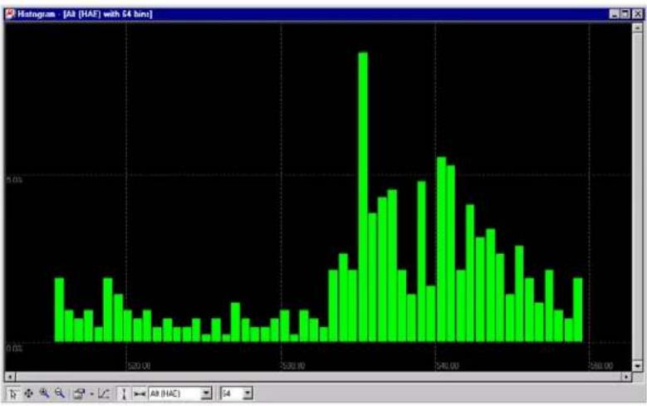647x406 pixels.
Task: Maximize the Histogram window
Action: coord(625,14)
